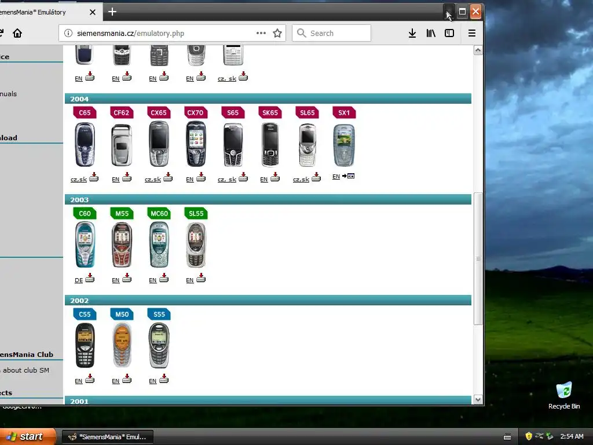Screen dimensions: 593x445
Task: Click the SX1 EN language link
Action: pyautogui.click(x=336, y=176)
